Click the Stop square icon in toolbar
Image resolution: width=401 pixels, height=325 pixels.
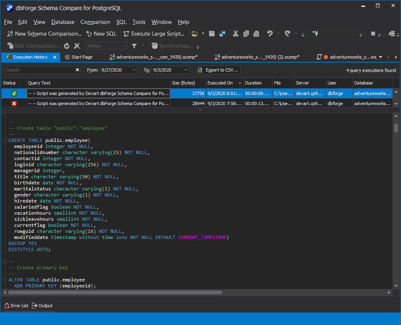click(x=373, y=34)
